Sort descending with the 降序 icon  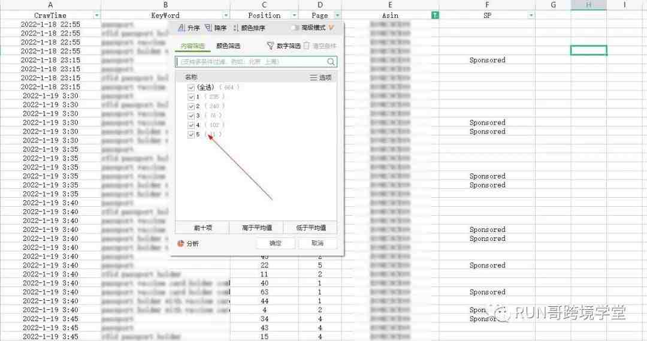208,28
